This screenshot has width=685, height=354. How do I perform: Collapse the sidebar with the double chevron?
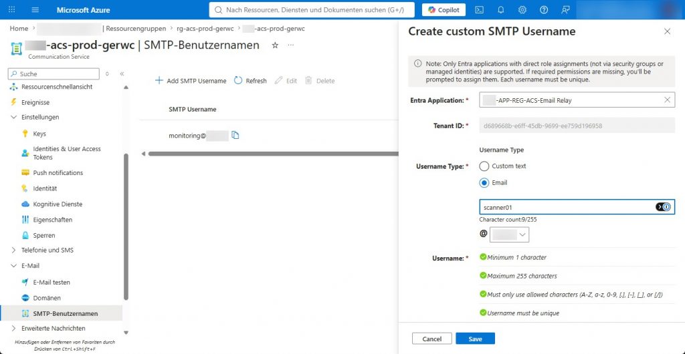(x=122, y=73)
